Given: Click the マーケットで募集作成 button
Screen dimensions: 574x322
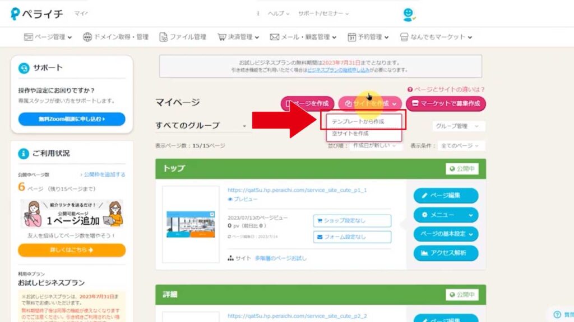Looking at the screenshot, I should tap(446, 103).
